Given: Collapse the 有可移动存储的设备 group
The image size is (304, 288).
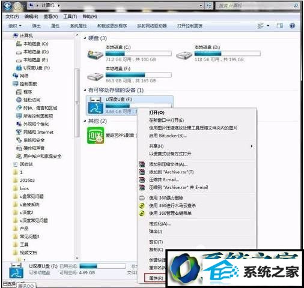Looking at the screenshot, I should coord(85,90).
